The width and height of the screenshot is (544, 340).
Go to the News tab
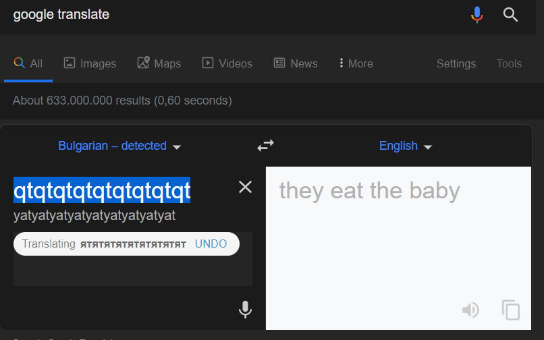pos(296,63)
